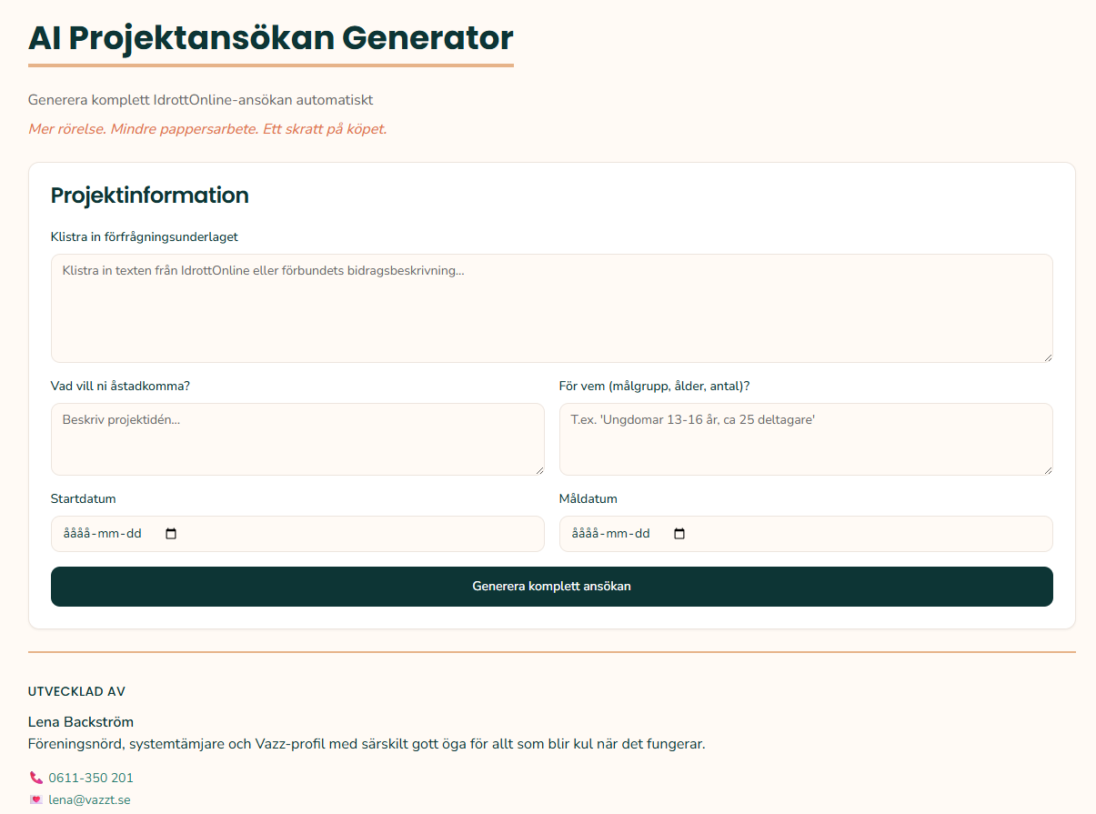The height and width of the screenshot is (814, 1096).
Task: Click the Föreningsnörd, systemtämjare description line
Action: click(x=367, y=744)
